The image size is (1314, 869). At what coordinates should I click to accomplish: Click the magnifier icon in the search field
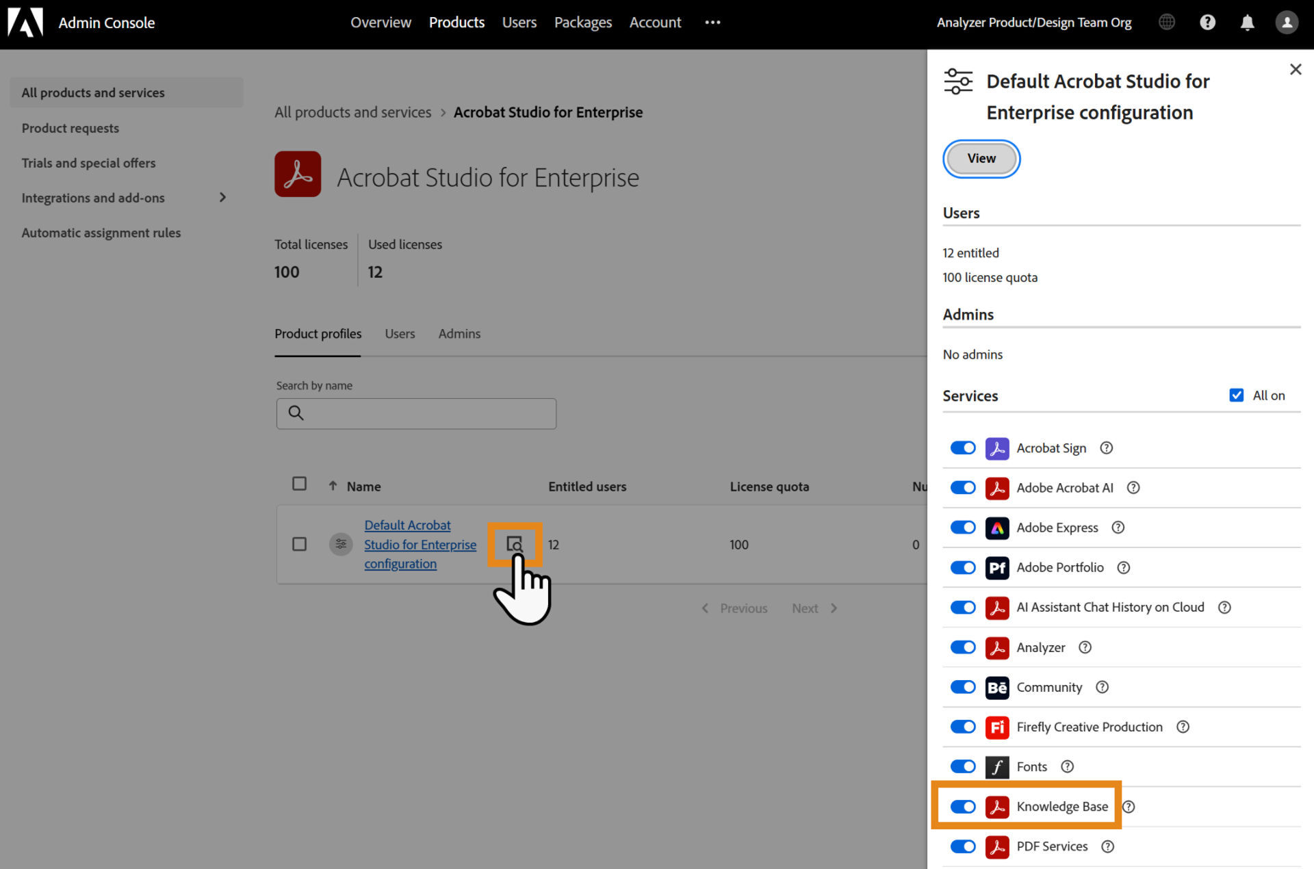point(296,413)
